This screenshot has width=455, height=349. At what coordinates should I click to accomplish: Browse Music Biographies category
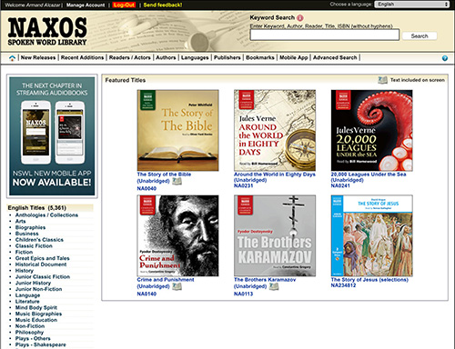[38, 314]
